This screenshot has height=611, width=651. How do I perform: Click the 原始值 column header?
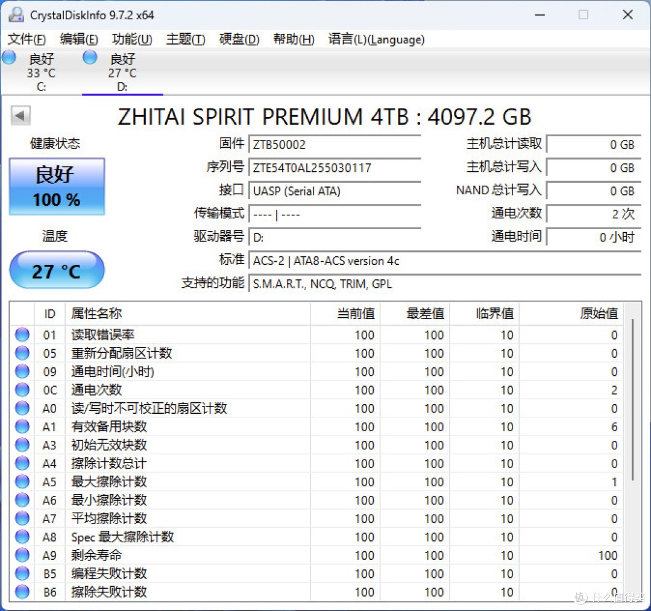point(571,314)
